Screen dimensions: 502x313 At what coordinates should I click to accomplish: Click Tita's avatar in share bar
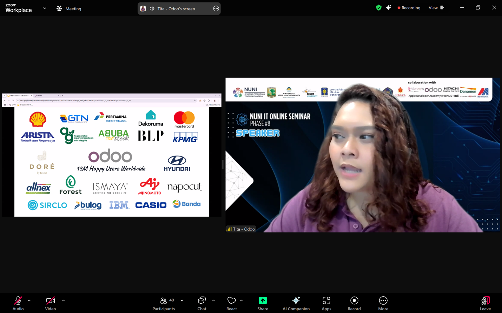(x=143, y=8)
